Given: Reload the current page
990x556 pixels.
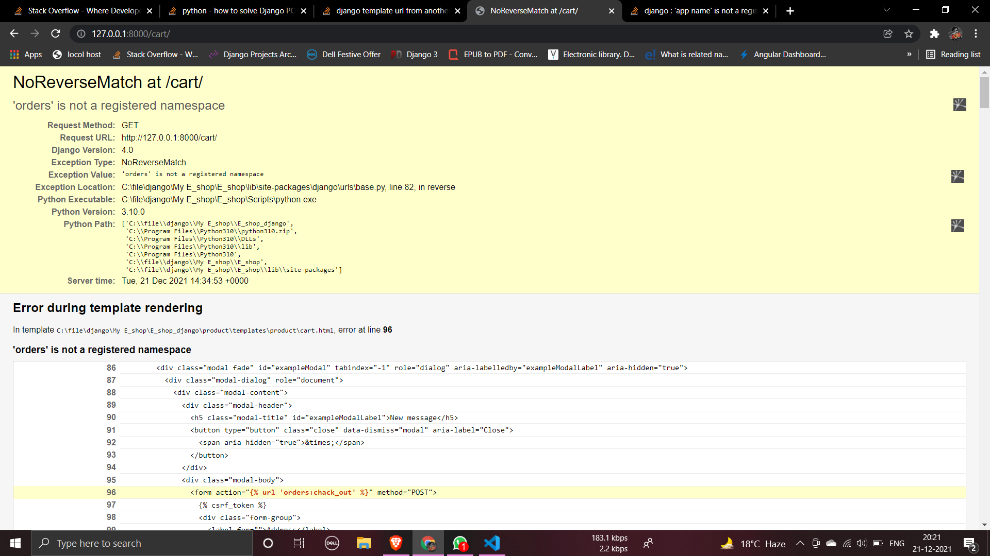Looking at the screenshot, I should (x=56, y=33).
